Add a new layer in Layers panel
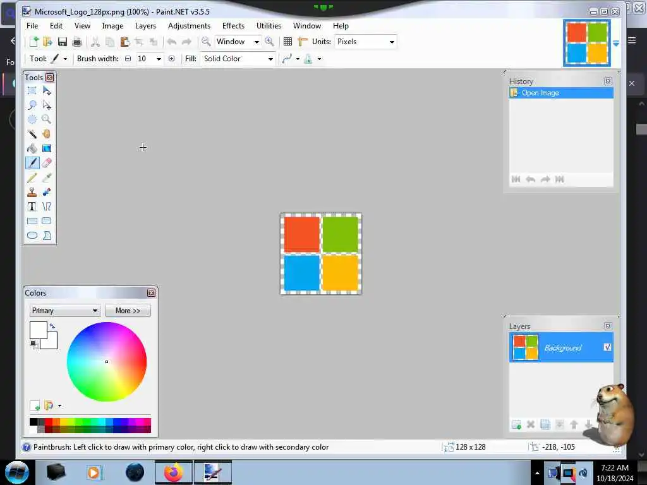Screen dimensions: 647x485 516,424
